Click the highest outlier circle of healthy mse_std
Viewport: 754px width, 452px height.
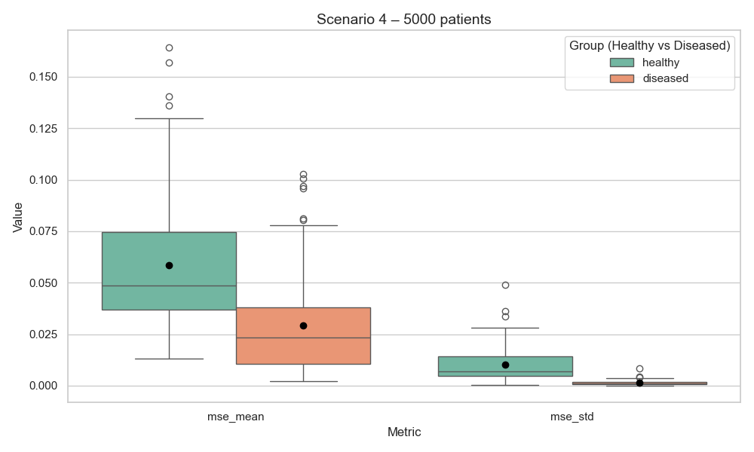505,285
